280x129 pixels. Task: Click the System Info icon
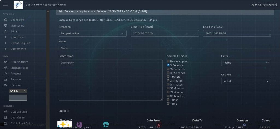pos(5,49)
